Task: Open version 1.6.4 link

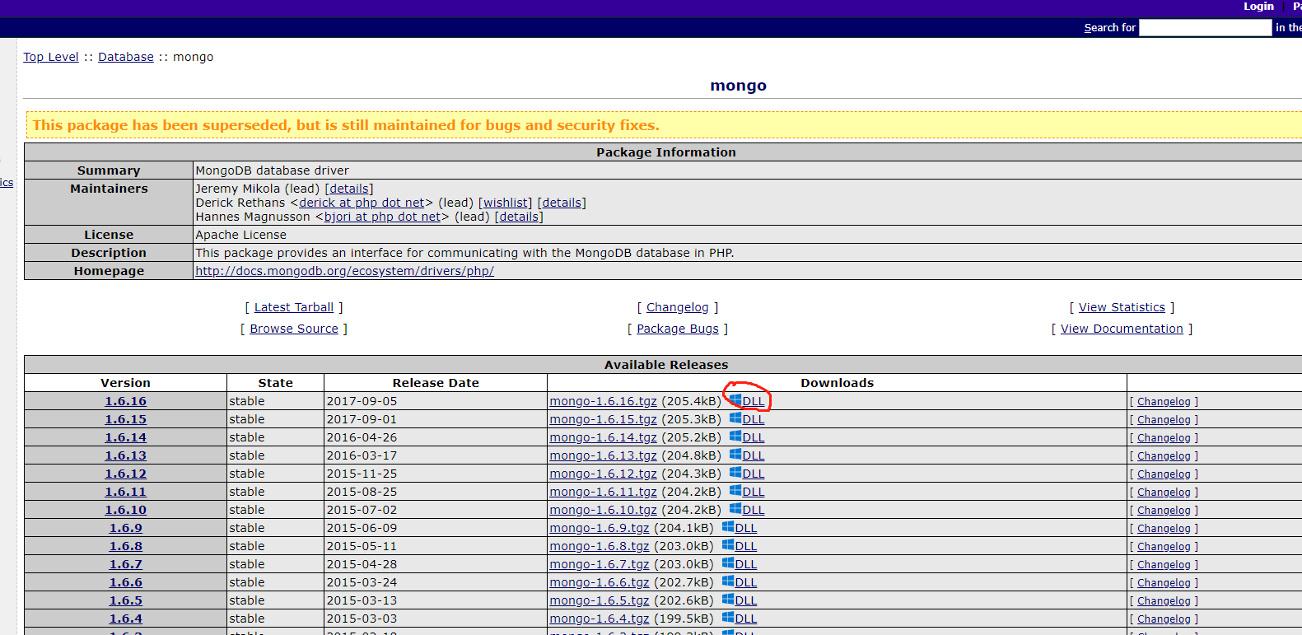Action: click(x=125, y=619)
